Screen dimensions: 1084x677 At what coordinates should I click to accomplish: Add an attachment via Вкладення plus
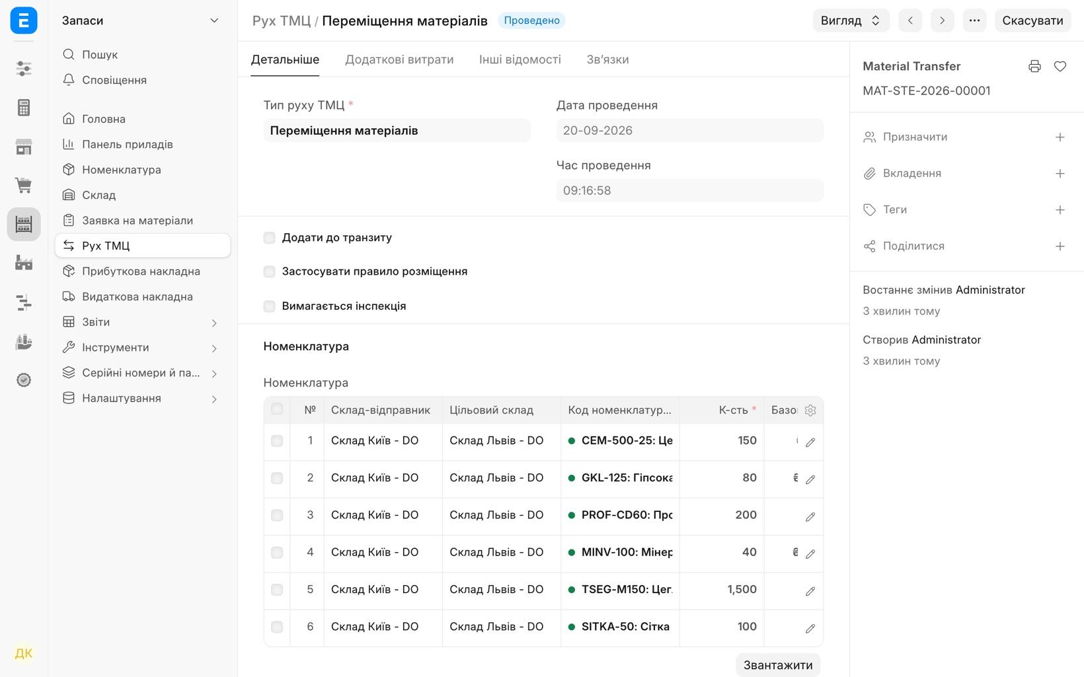[1060, 174]
